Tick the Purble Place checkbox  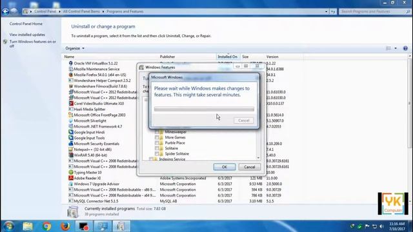pos(157,143)
